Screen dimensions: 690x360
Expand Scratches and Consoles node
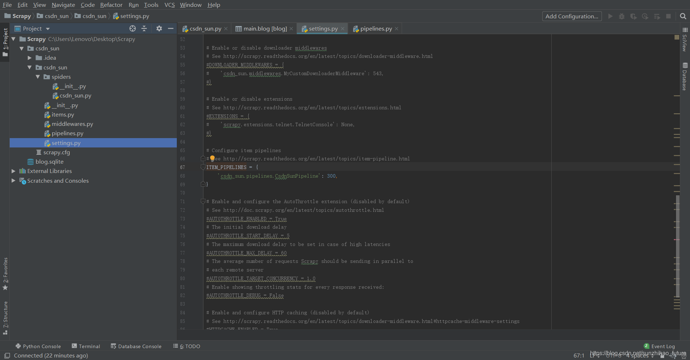[x=14, y=181]
